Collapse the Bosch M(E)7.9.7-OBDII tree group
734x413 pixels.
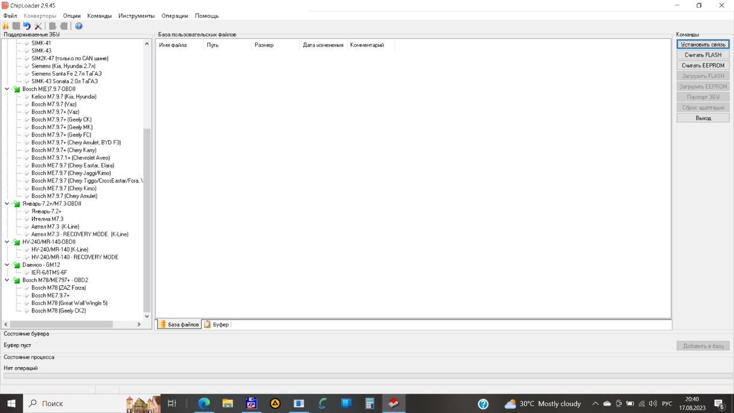pos(7,89)
